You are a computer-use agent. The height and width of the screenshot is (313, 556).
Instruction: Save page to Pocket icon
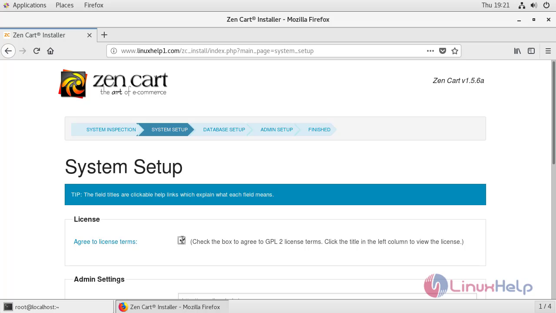tap(443, 51)
